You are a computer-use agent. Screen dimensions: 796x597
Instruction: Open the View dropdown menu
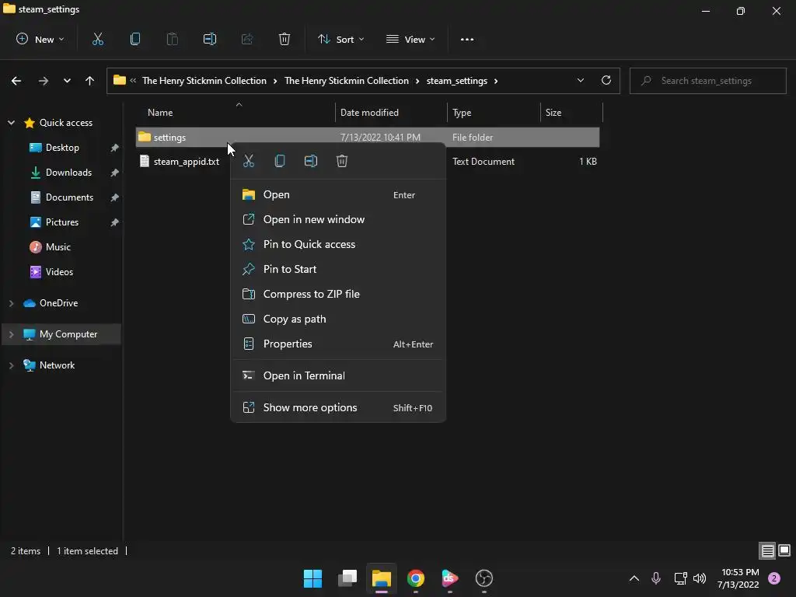coord(410,39)
